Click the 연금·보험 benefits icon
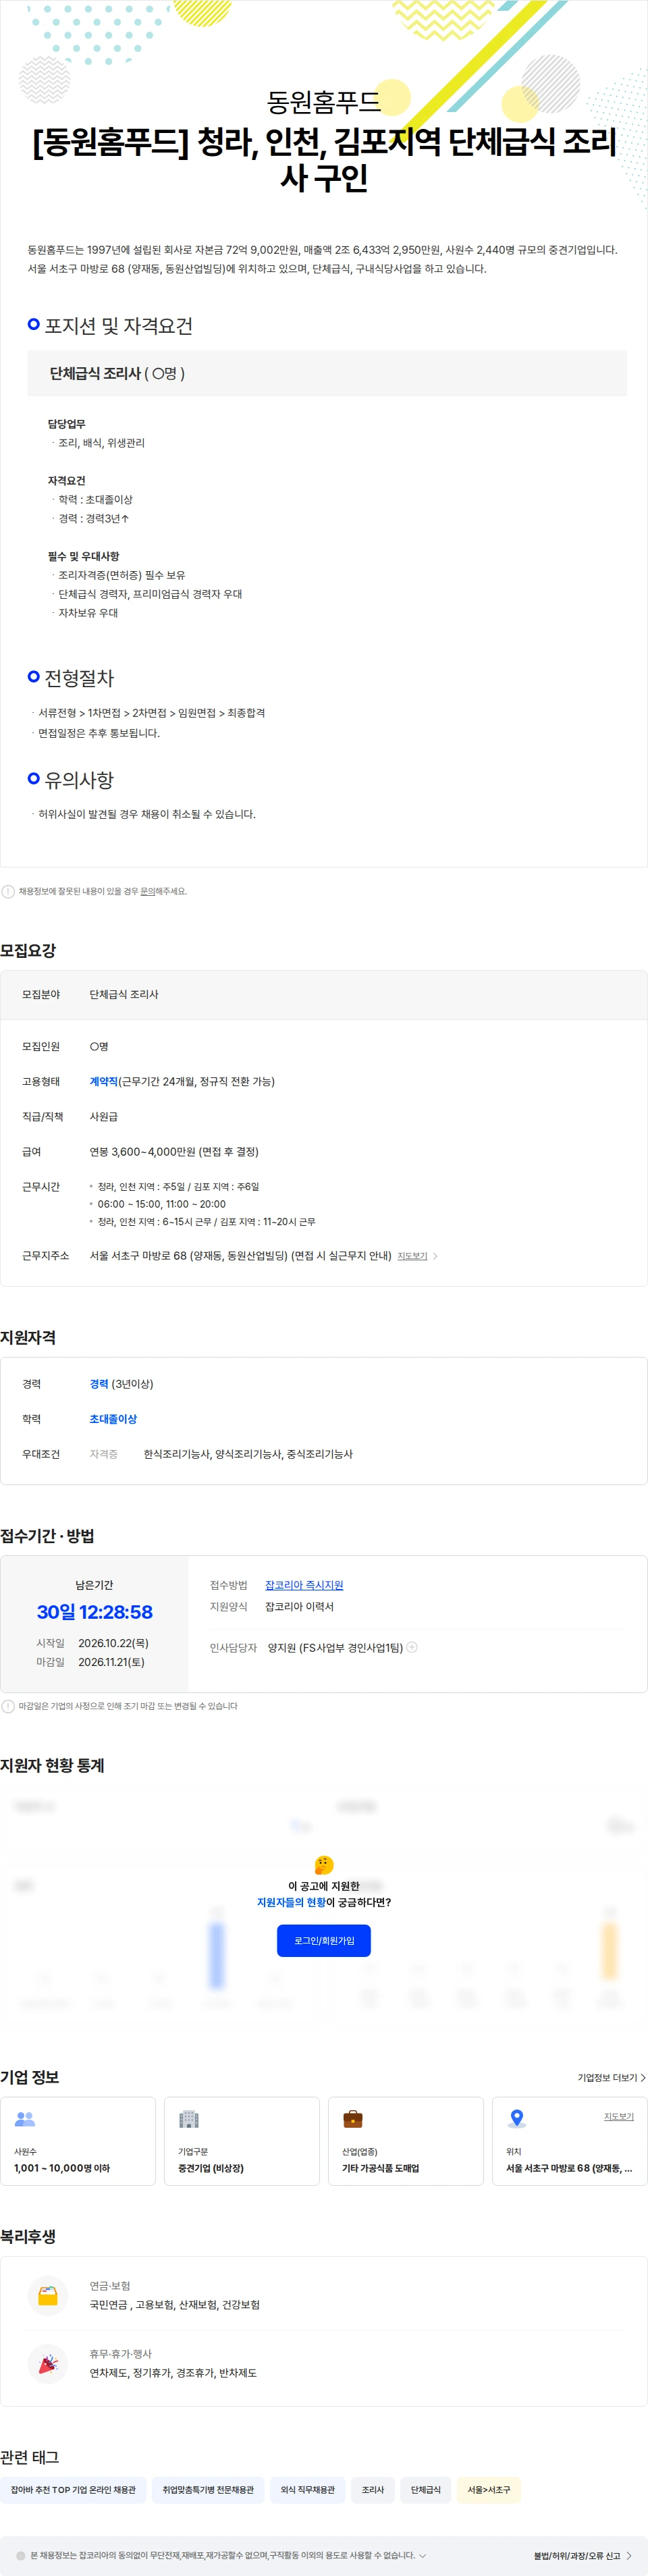 [48, 2296]
